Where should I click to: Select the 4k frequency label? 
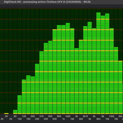pyautogui.click(x=90, y=119)
